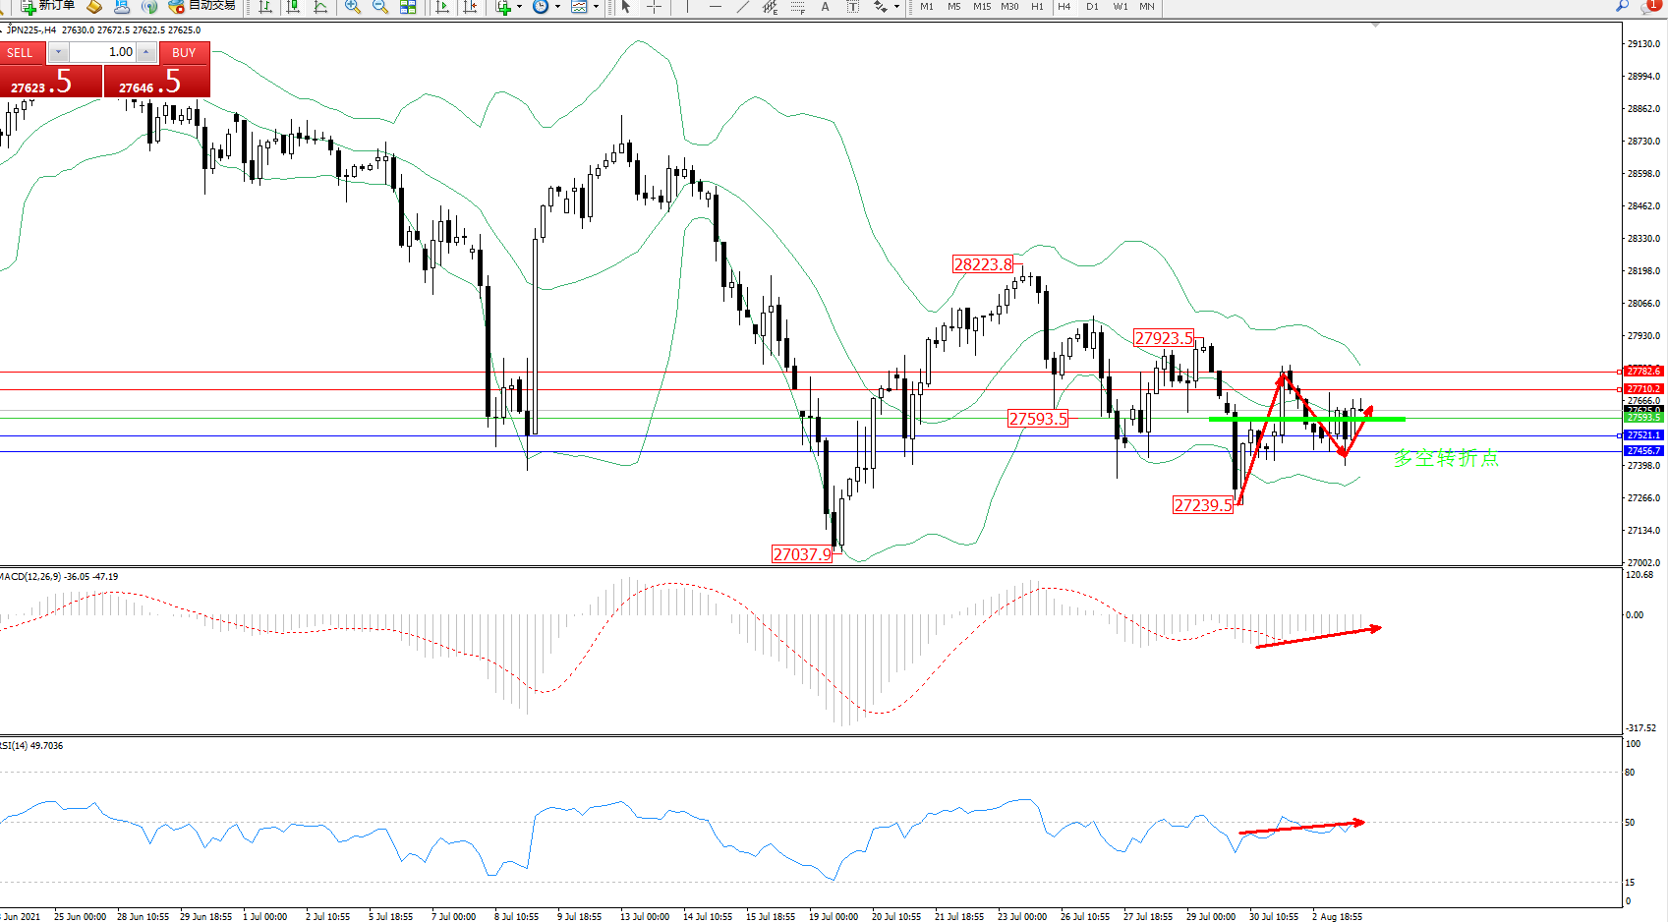Viewport: 1668px width, 922px height.
Task: Select the H1 timeframe tab
Action: click(1037, 7)
